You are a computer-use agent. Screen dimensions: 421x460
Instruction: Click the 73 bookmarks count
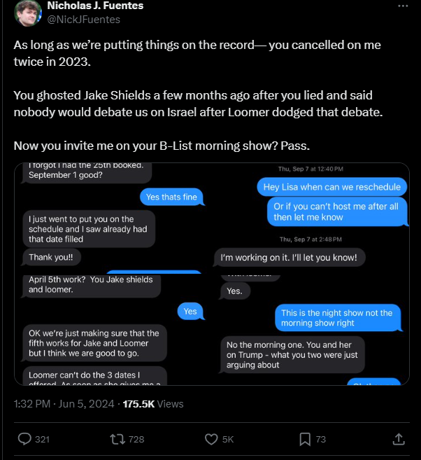(x=321, y=440)
